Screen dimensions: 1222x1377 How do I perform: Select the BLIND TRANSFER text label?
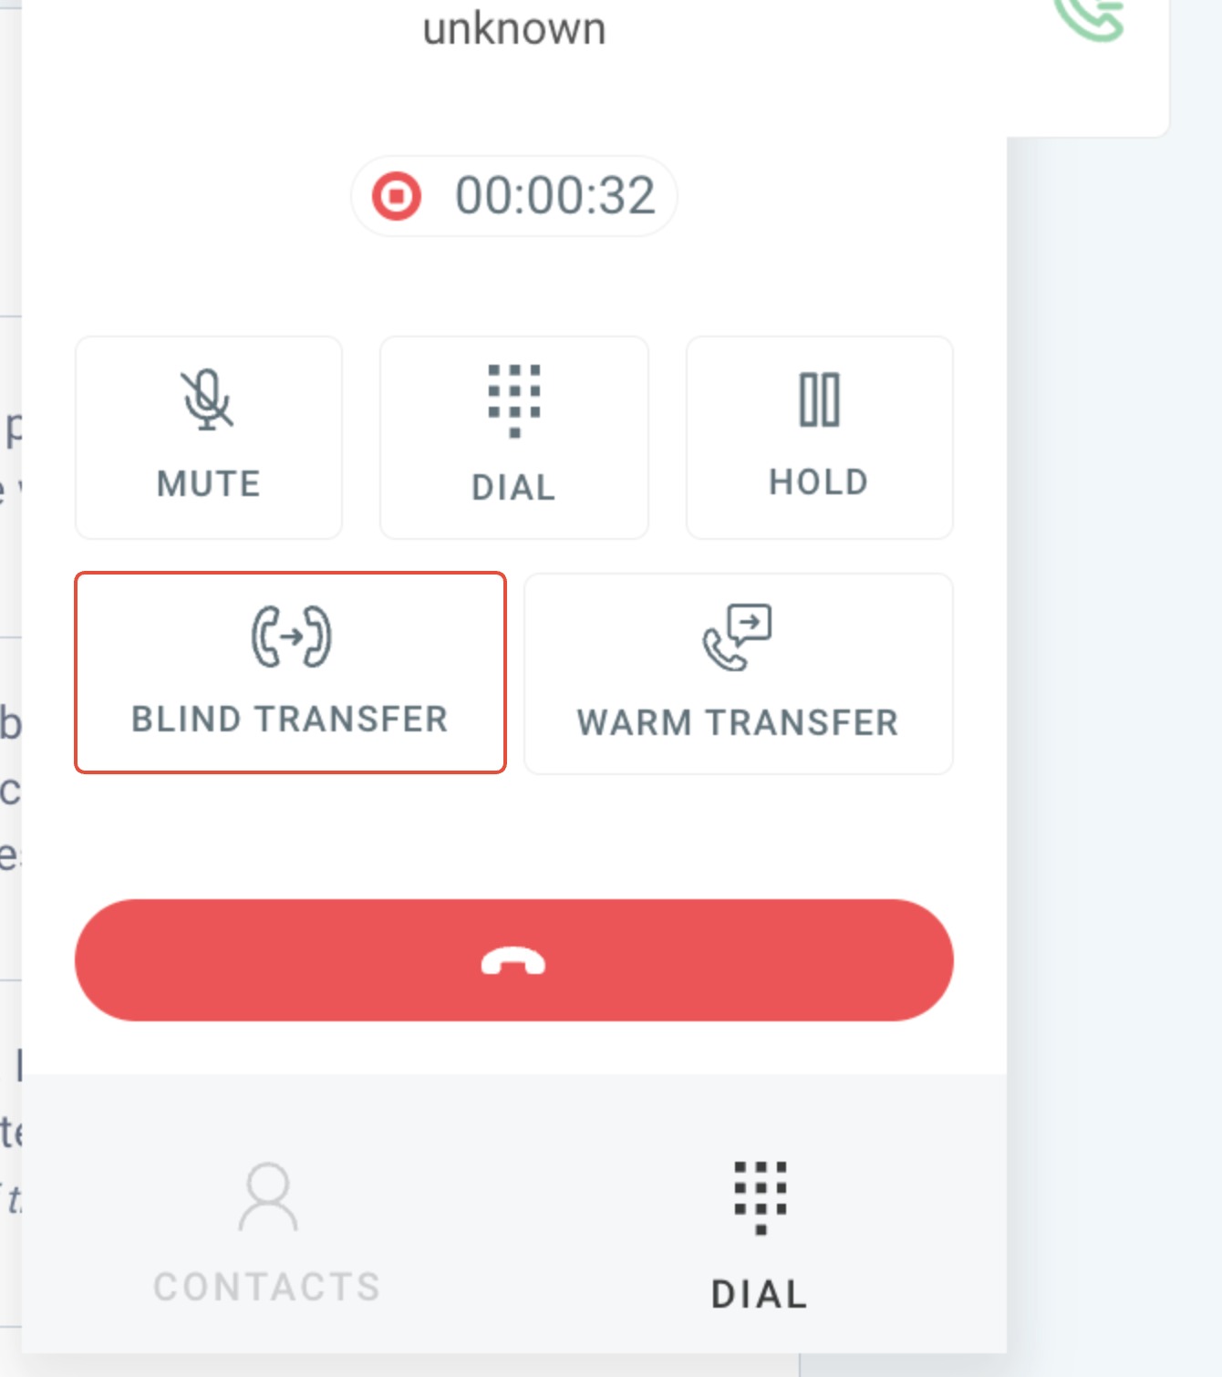pos(290,719)
